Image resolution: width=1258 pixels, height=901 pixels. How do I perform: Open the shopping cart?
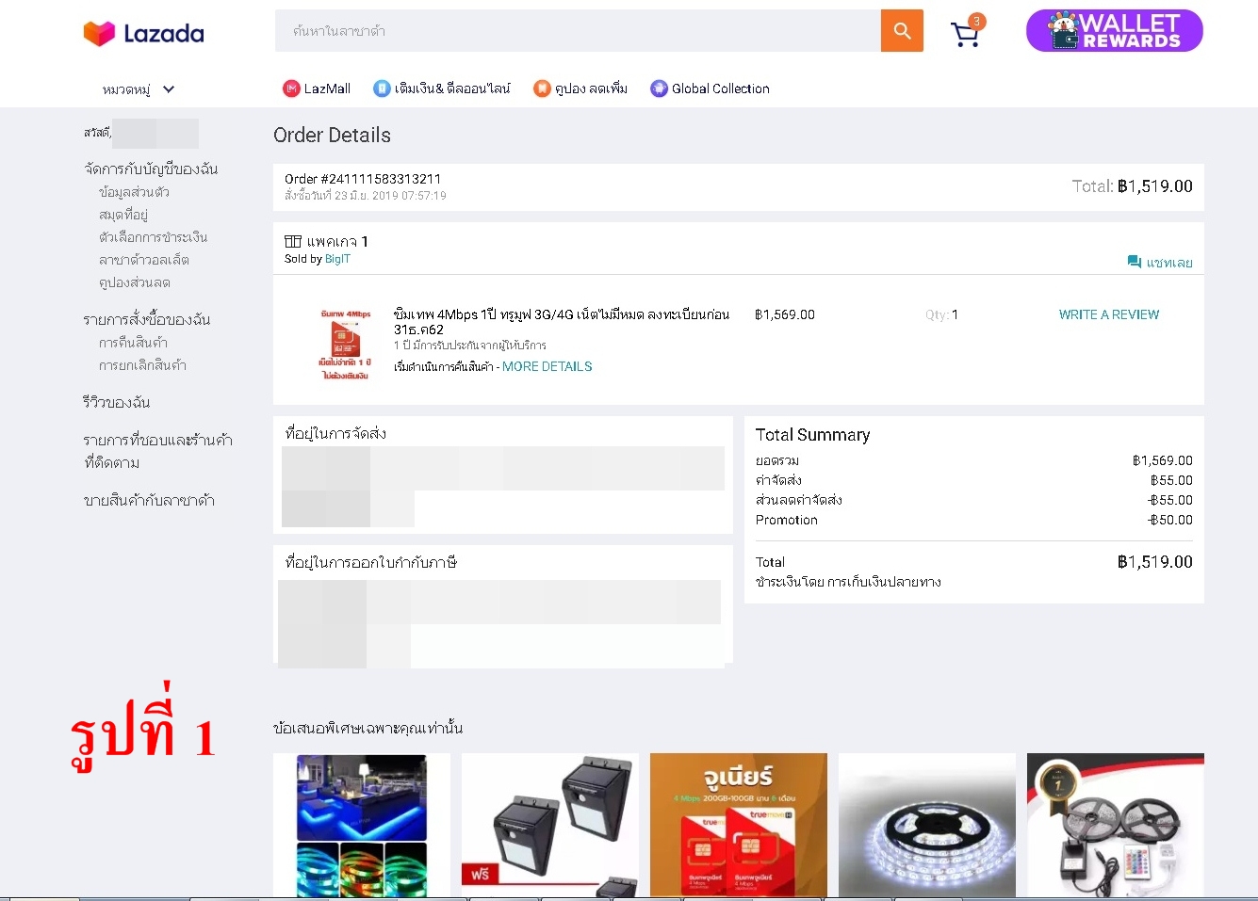pyautogui.click(x=967, y=32)
